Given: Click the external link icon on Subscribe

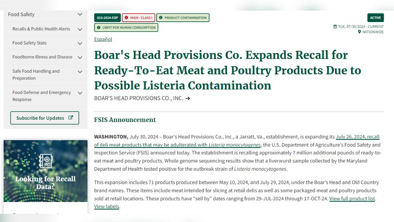Looking at the screenshot, I should point(71,118).
